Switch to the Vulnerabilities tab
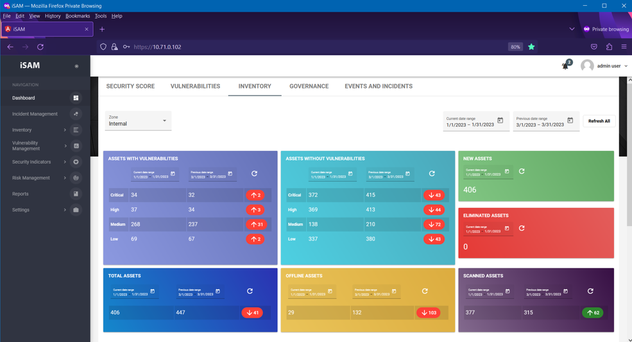632x342 pixels. click(x=195, y=86)
